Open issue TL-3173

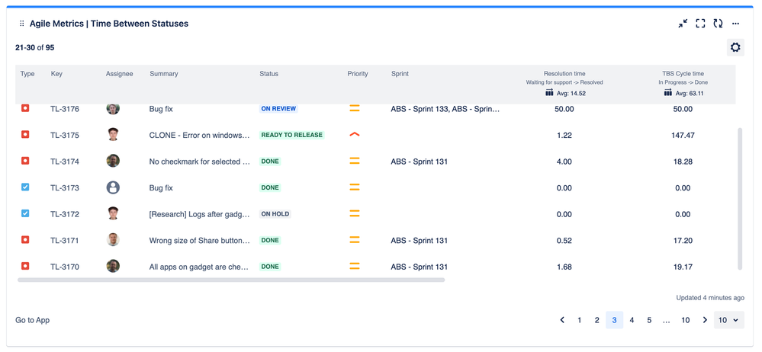pos(65,187)
